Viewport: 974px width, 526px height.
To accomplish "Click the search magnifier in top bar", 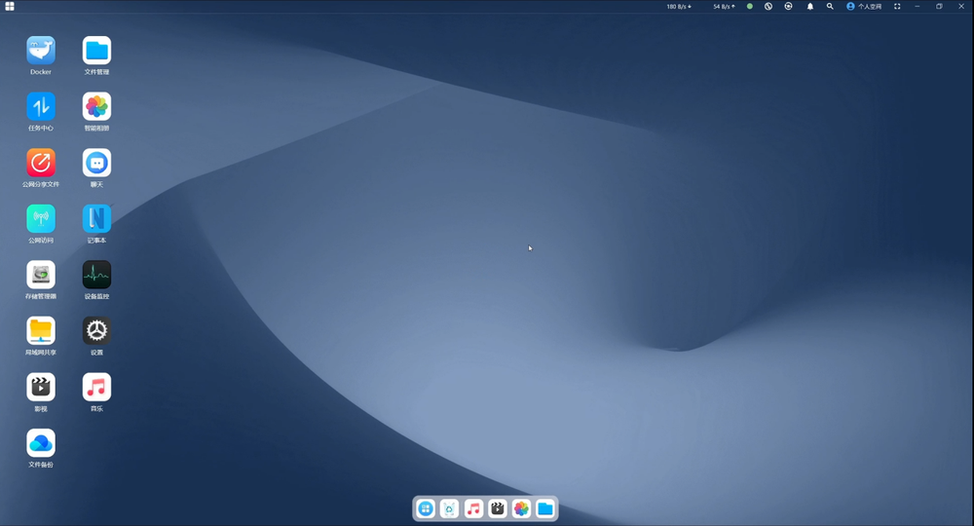I will pyautogui.click(x=830, y=7).
